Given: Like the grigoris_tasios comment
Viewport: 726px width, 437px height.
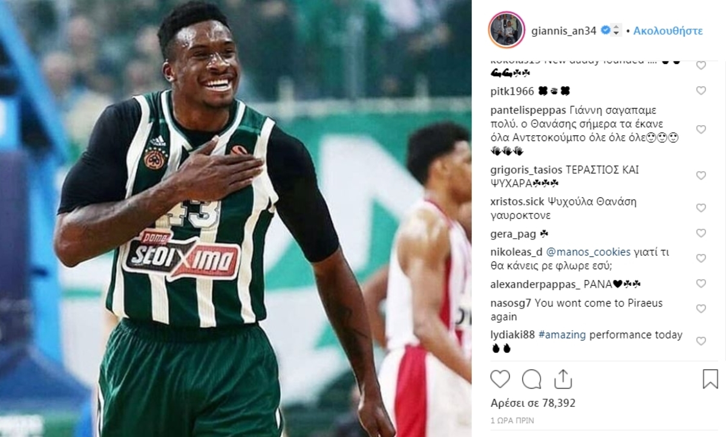Looking at the screenshot, I should [x=701, y=176].
